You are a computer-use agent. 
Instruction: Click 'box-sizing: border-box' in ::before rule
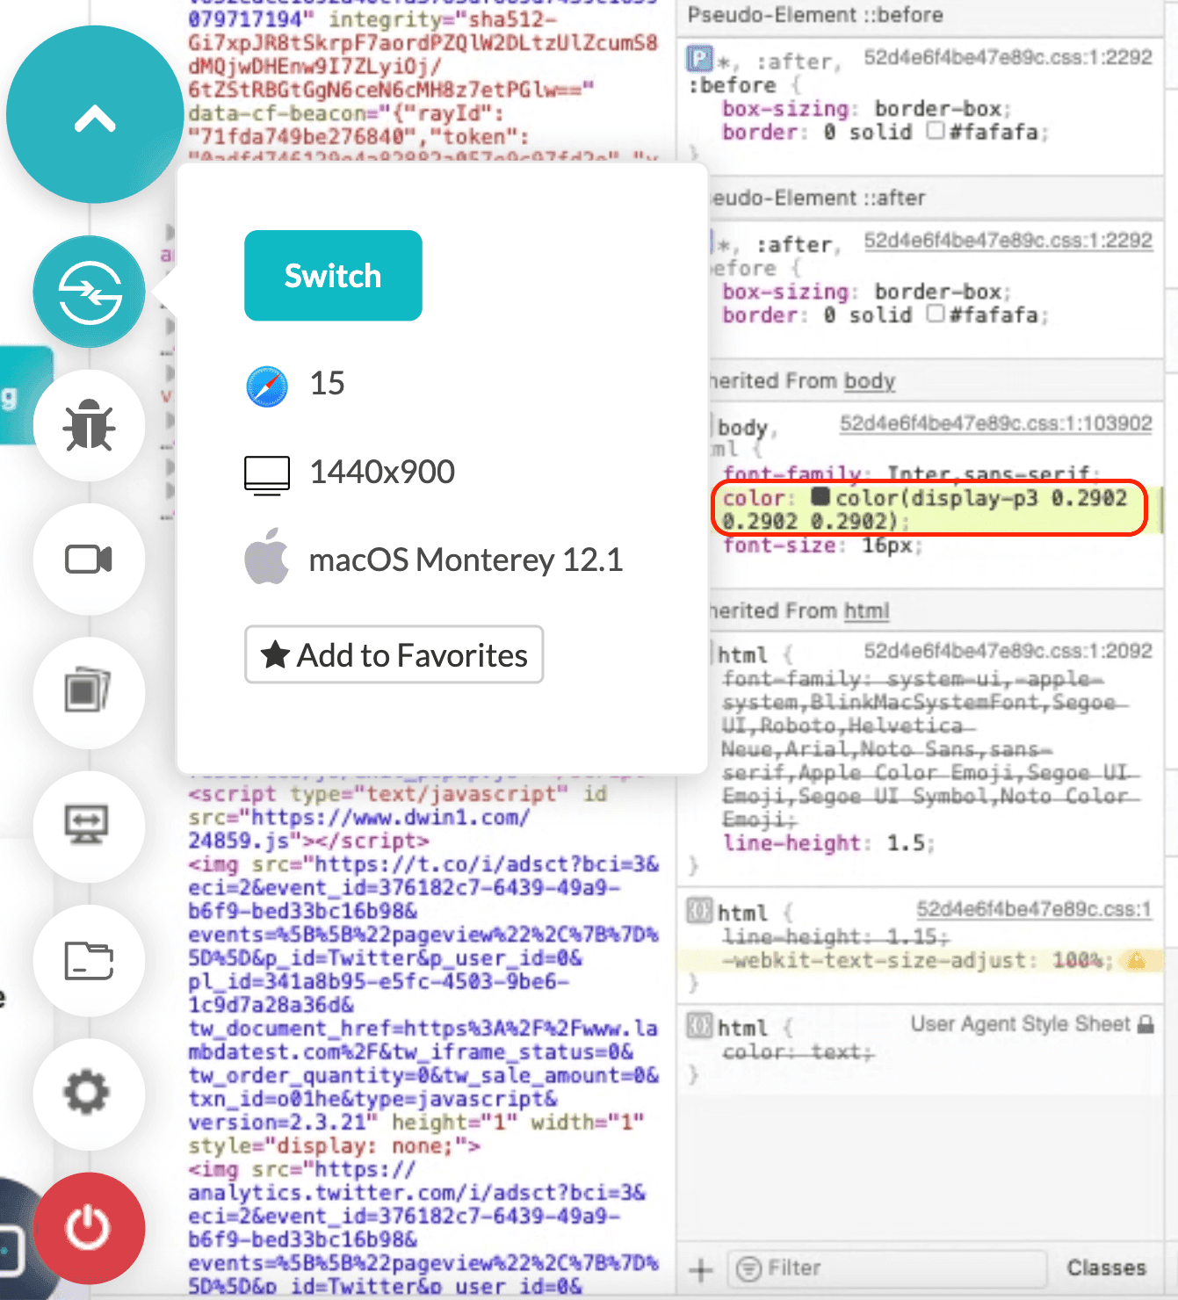tap(866, 109)
